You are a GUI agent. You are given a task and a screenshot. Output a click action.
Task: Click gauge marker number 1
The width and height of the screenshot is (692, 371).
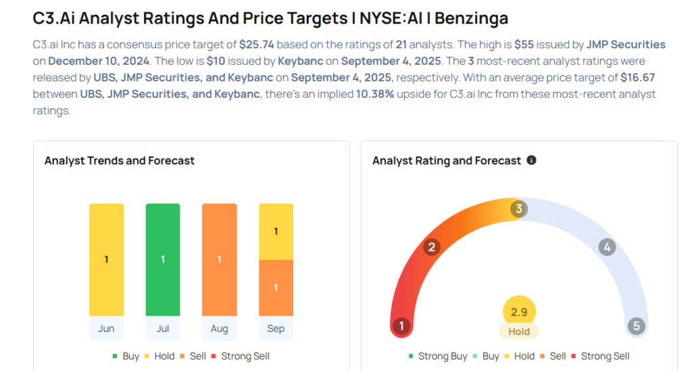(402, 326)
